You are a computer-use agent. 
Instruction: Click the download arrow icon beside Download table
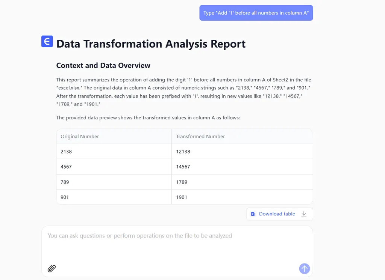tap(304, 214)
